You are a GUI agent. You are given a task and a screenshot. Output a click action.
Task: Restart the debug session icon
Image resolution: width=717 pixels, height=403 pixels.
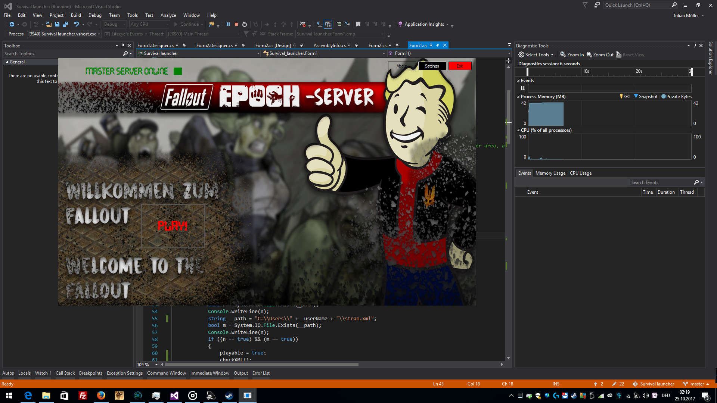[245, 24]
